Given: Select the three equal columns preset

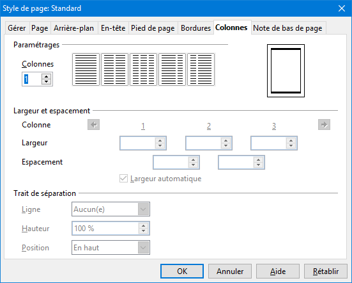Looking at the screenshot, I should click(143, 70).
